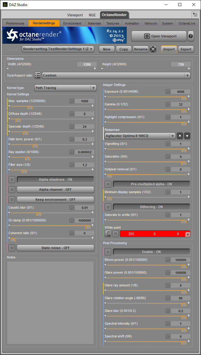201x355 pixels.
Task: Click the Open Viewport button
Action: 159,36
